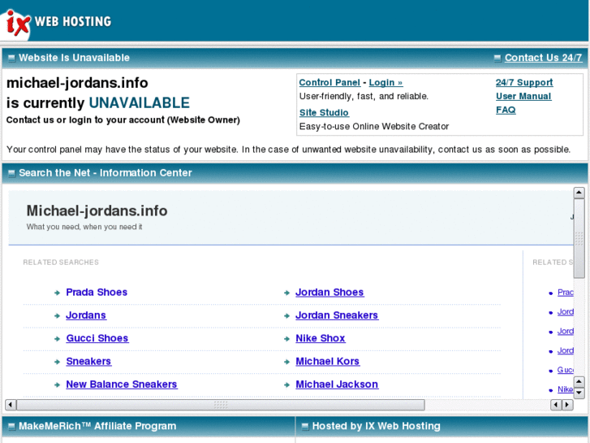Open the Site Studio link
The width and height of the screenshot is (590, 443).
click(x=324, y=113)
